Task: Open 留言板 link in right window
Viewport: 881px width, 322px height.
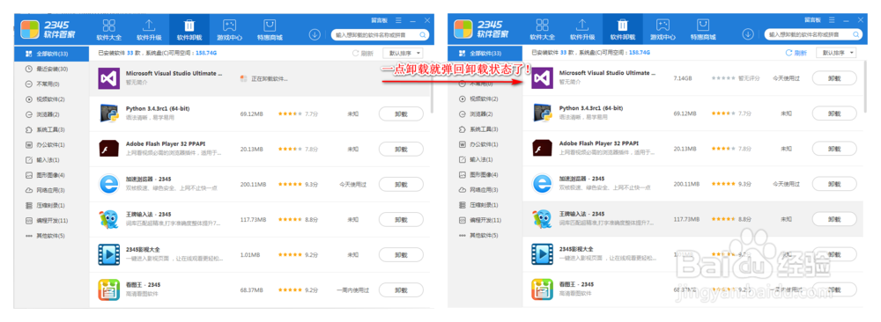Action: [812, 20]
